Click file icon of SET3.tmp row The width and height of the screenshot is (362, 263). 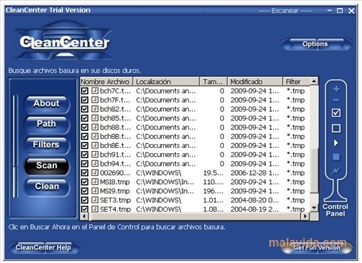[x=95, y=200]
